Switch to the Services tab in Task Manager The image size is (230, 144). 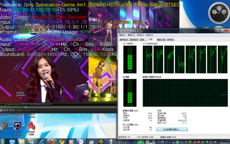(x=143, y=40)
